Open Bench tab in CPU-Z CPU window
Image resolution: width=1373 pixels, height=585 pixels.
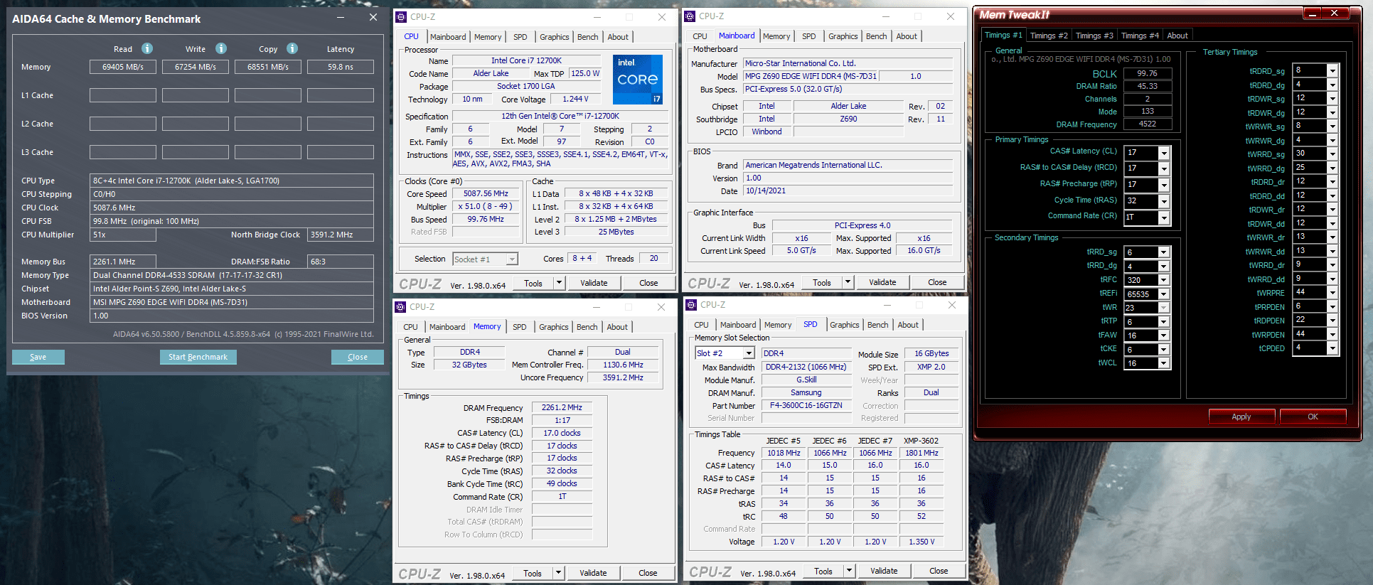tap(587, 37)
